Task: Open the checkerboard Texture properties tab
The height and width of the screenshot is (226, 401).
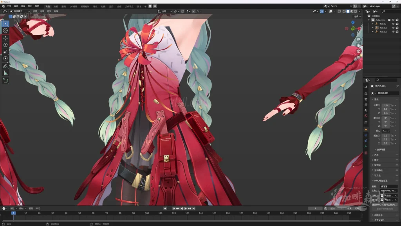Action: point(366,153)
